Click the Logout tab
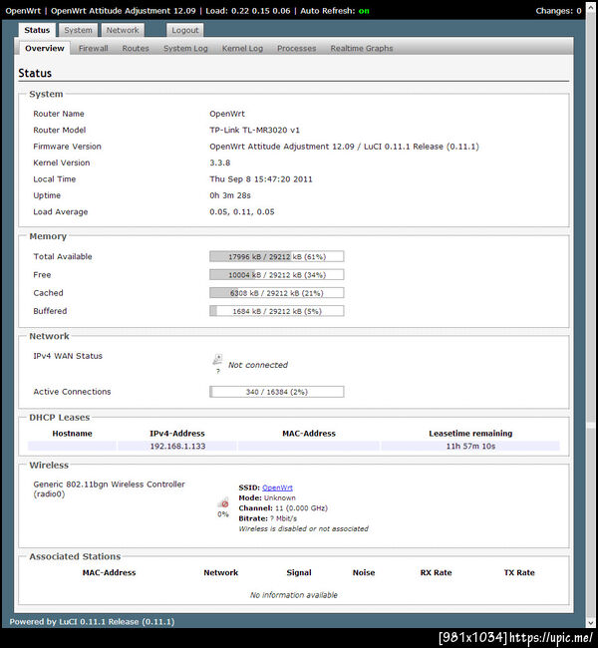This screenshot has height=648, width=598. point(184,30)
